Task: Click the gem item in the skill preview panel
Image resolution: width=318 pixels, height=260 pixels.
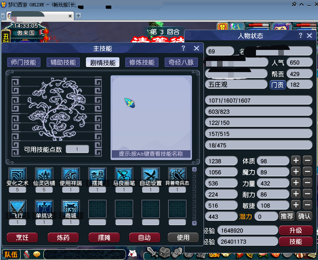Action: 129,103
